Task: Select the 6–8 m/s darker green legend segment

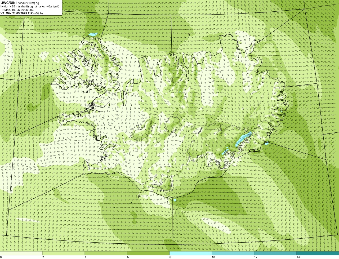Action: [148, 253]
